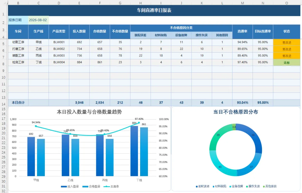
Task: Select the 切割工序 cell
Action: coord(18,42)
